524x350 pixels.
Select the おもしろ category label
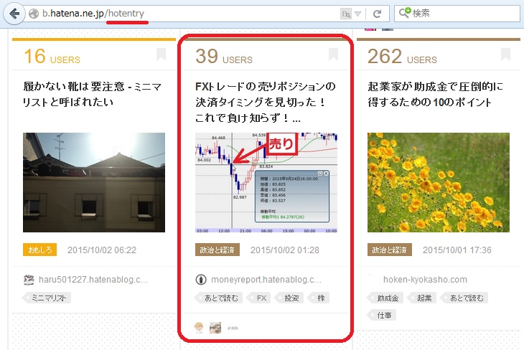[x=39, y=250]
